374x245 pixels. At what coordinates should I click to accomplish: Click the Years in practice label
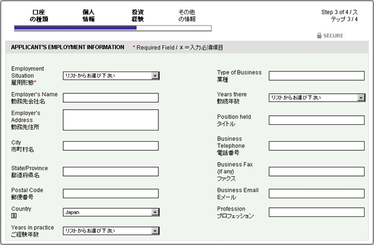pyautogui.click(x=32, y=231)
